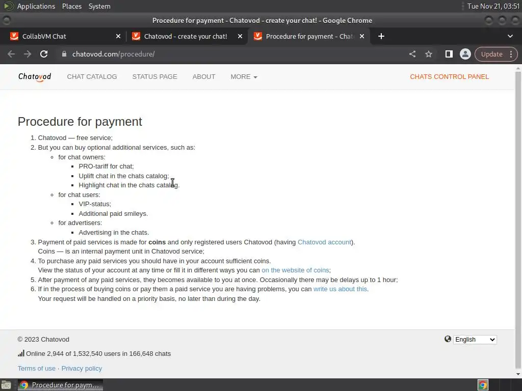Open the CHAT CATALOG nav item

(92, 77)
